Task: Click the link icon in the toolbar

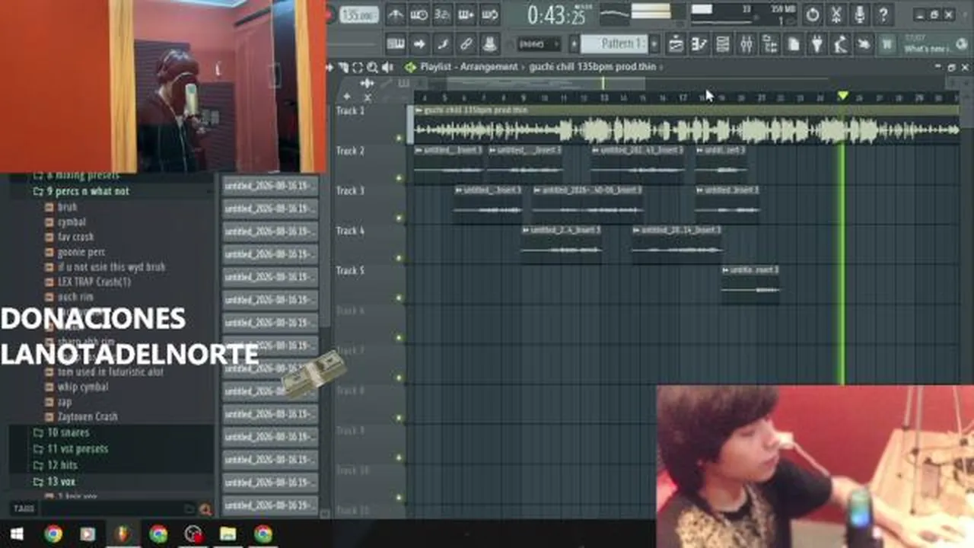Action: click(x=466, y=44)
